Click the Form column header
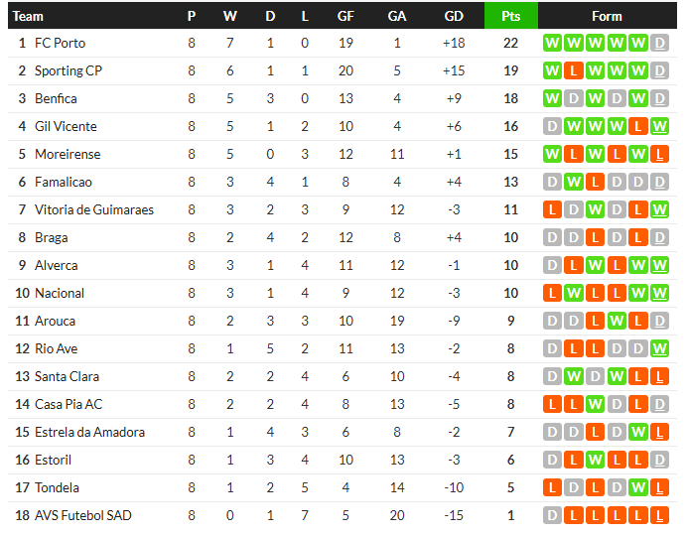Screen dimensions: 687x536 (x=606, y=16)
